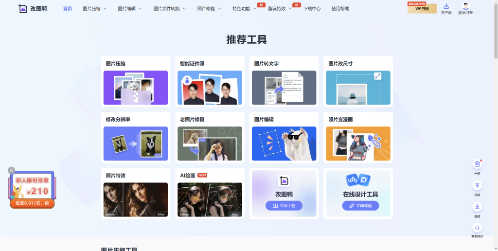Open the 特色功能 nav menu label
The height and width of the screenshot is (251, 498).
pos(241,9)
